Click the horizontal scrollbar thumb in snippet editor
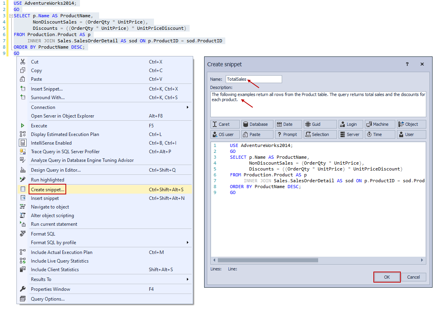The height and width of the screenshot is (310, 440). (x=268, y=260)
